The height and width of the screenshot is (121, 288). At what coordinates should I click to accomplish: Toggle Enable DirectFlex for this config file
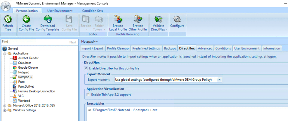coord(87,68)
